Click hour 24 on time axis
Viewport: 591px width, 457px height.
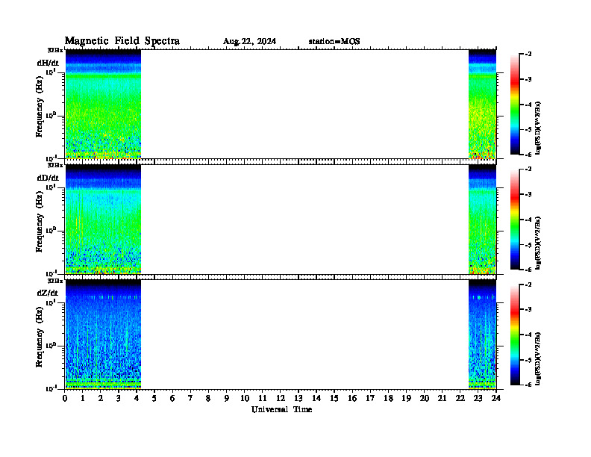(496, 399)
